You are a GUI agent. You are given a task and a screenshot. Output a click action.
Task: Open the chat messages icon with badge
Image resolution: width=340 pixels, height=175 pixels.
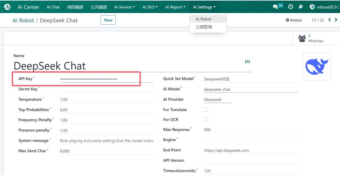point(275,7)
